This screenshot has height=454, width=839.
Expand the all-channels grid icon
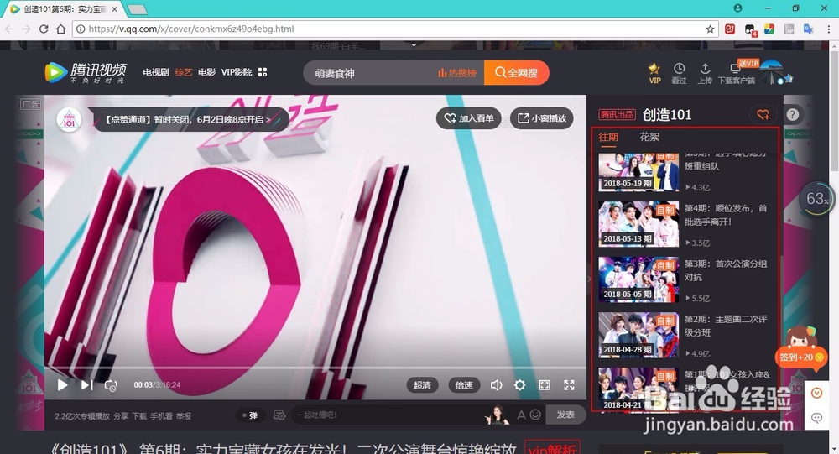pos(262,72)
